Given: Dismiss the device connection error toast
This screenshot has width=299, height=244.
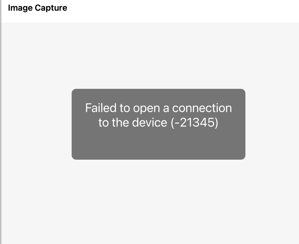Looking at the screenshot, I should coord(159,124).
